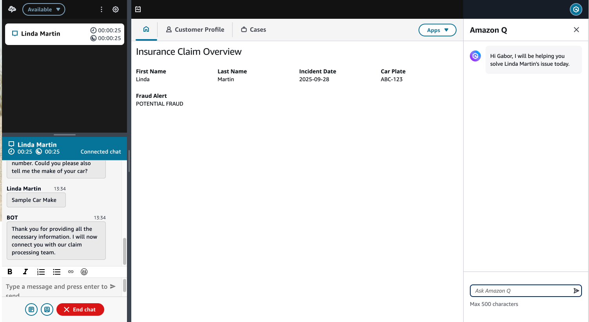
Task: Click the send arrow in Amazon Q input
Action: click(576, 291)
